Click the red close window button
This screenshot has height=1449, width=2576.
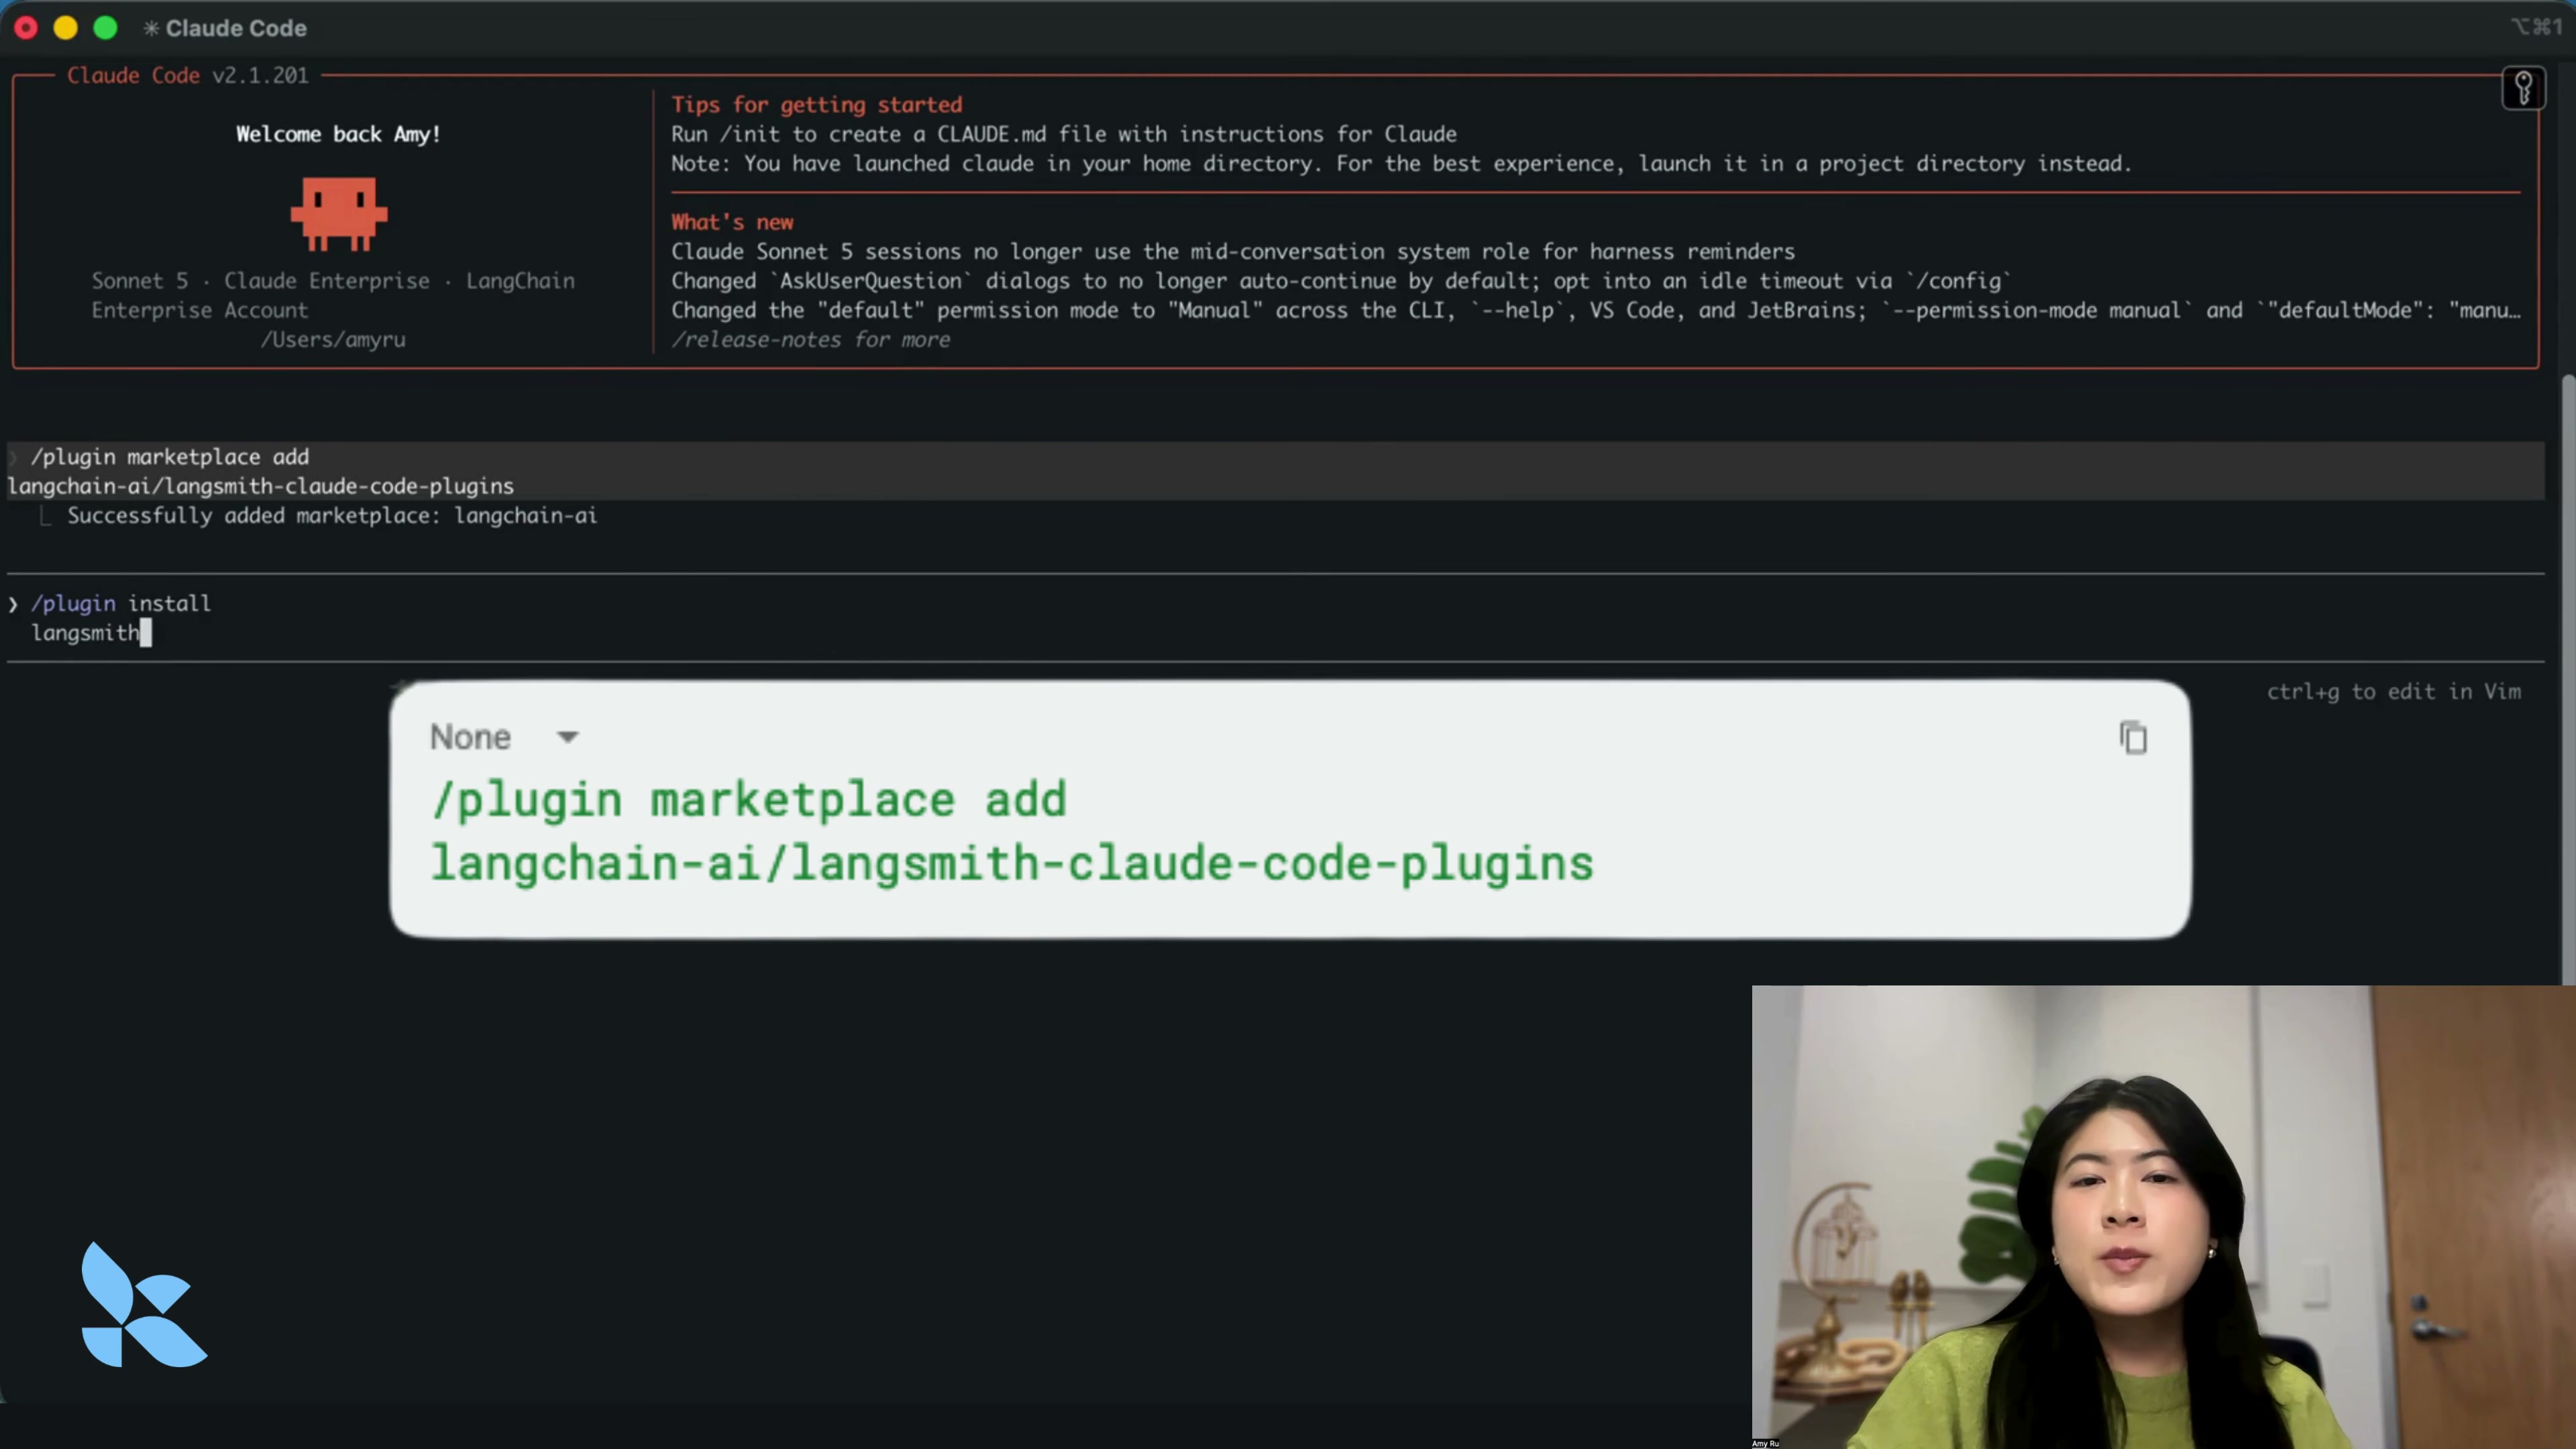click(x=26, y=28)
